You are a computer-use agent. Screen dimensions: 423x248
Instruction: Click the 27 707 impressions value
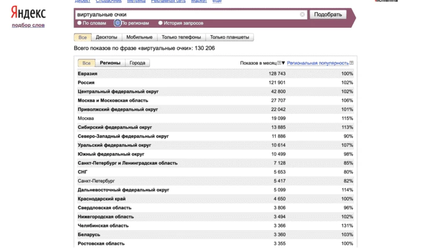pos(278,100)
